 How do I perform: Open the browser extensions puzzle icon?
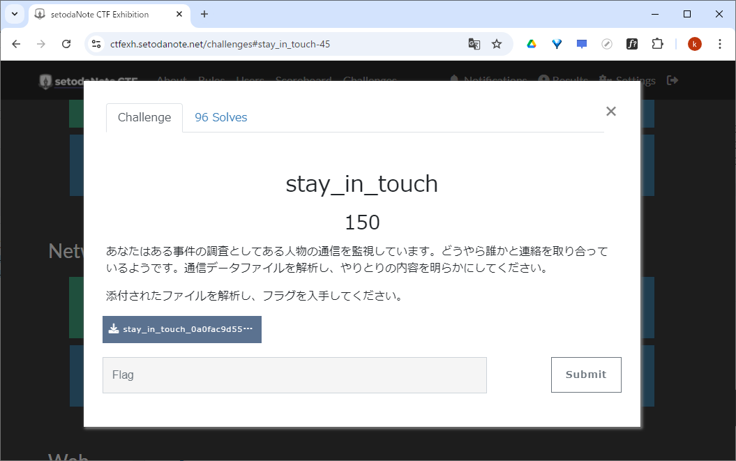pos(657,43)
